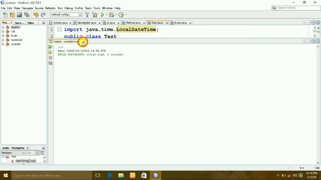Screen dimensions: 321x180
Task: Close the Navigator tab
Action: [x=27, y=148]
